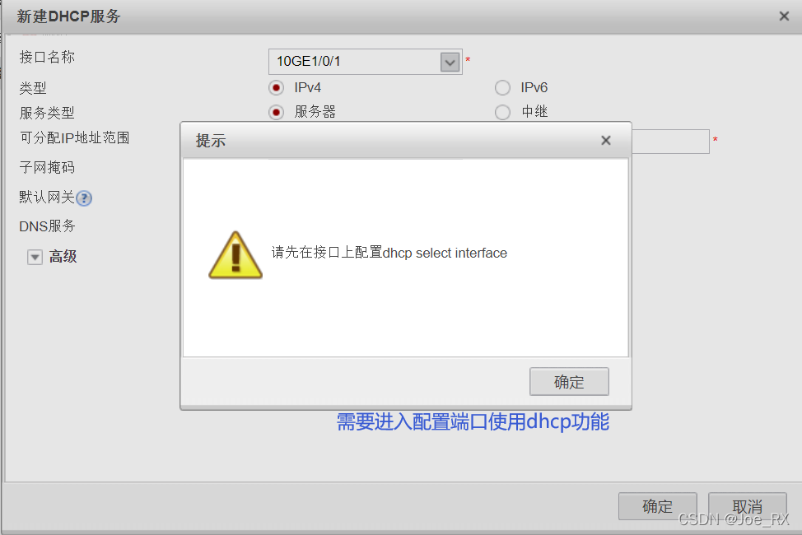Select the IPv4 radio button
802x535 pixels.
tap(276, 88)
